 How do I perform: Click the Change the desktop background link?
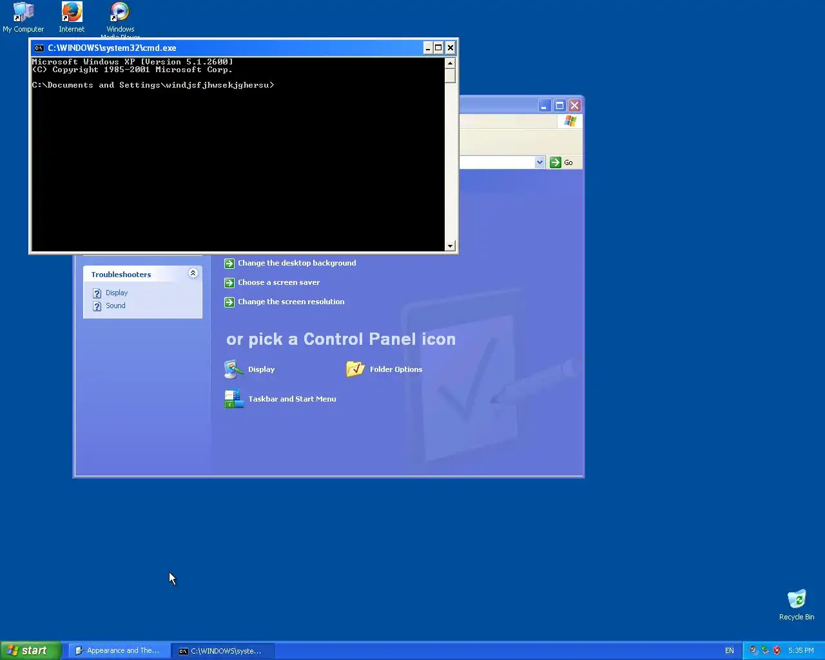296,263
